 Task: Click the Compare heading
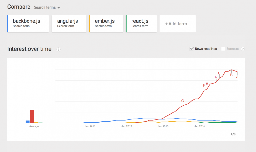point(19,7)
